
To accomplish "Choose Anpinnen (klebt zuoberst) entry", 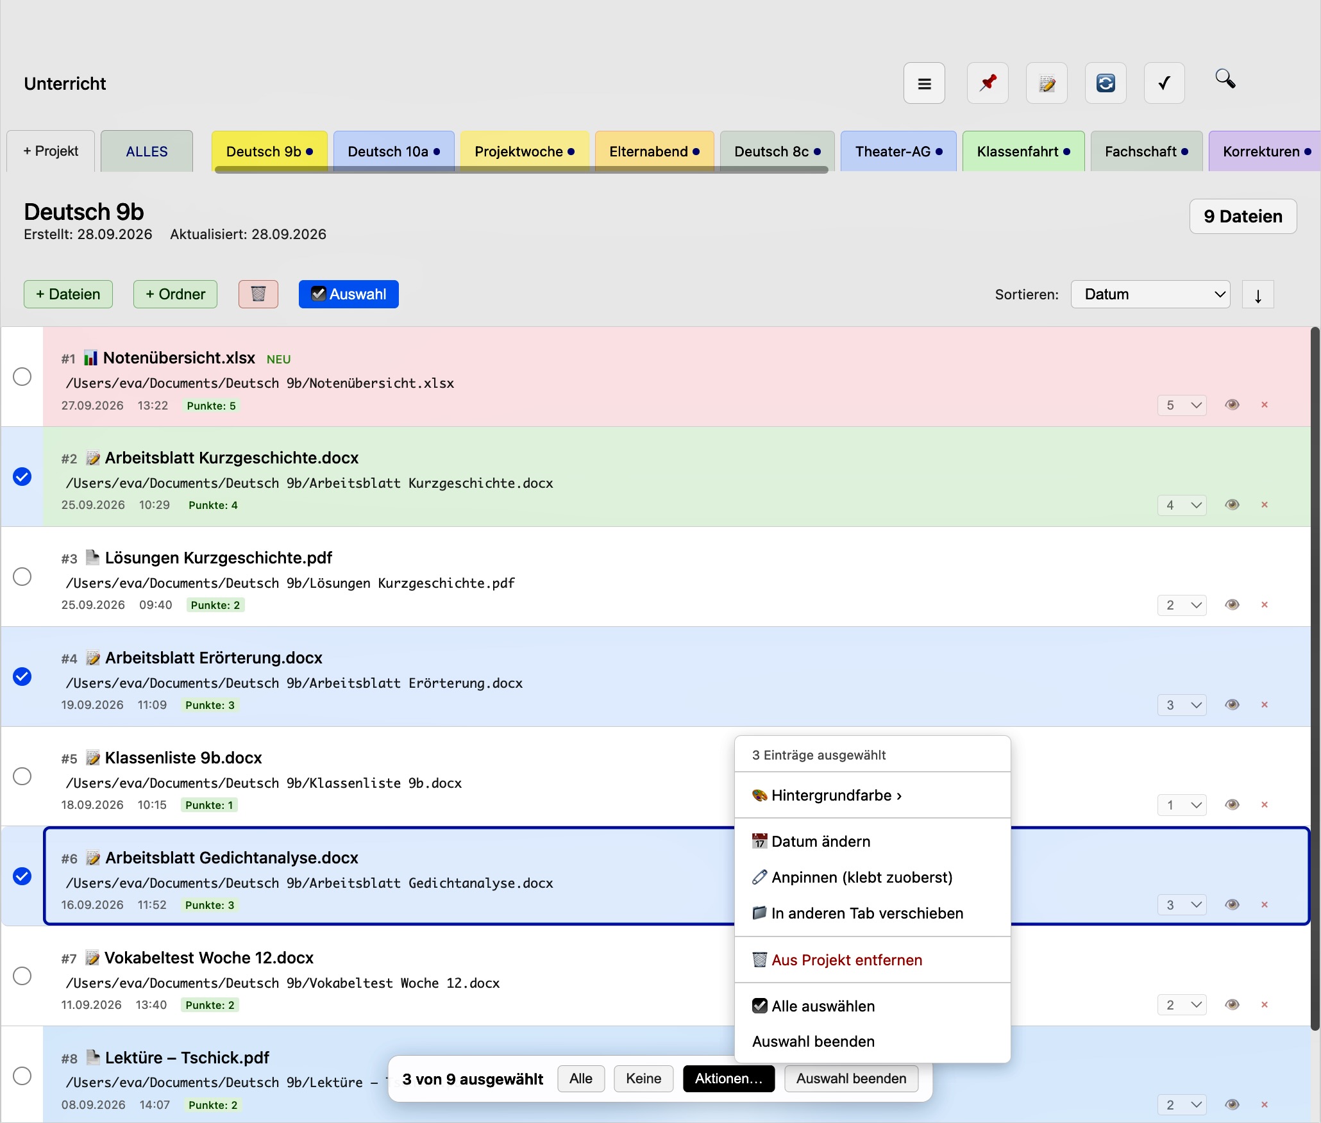I will click(x=872, y=877).
